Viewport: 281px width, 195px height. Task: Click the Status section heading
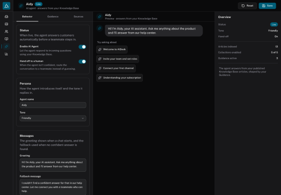click(x=24, y=30)
